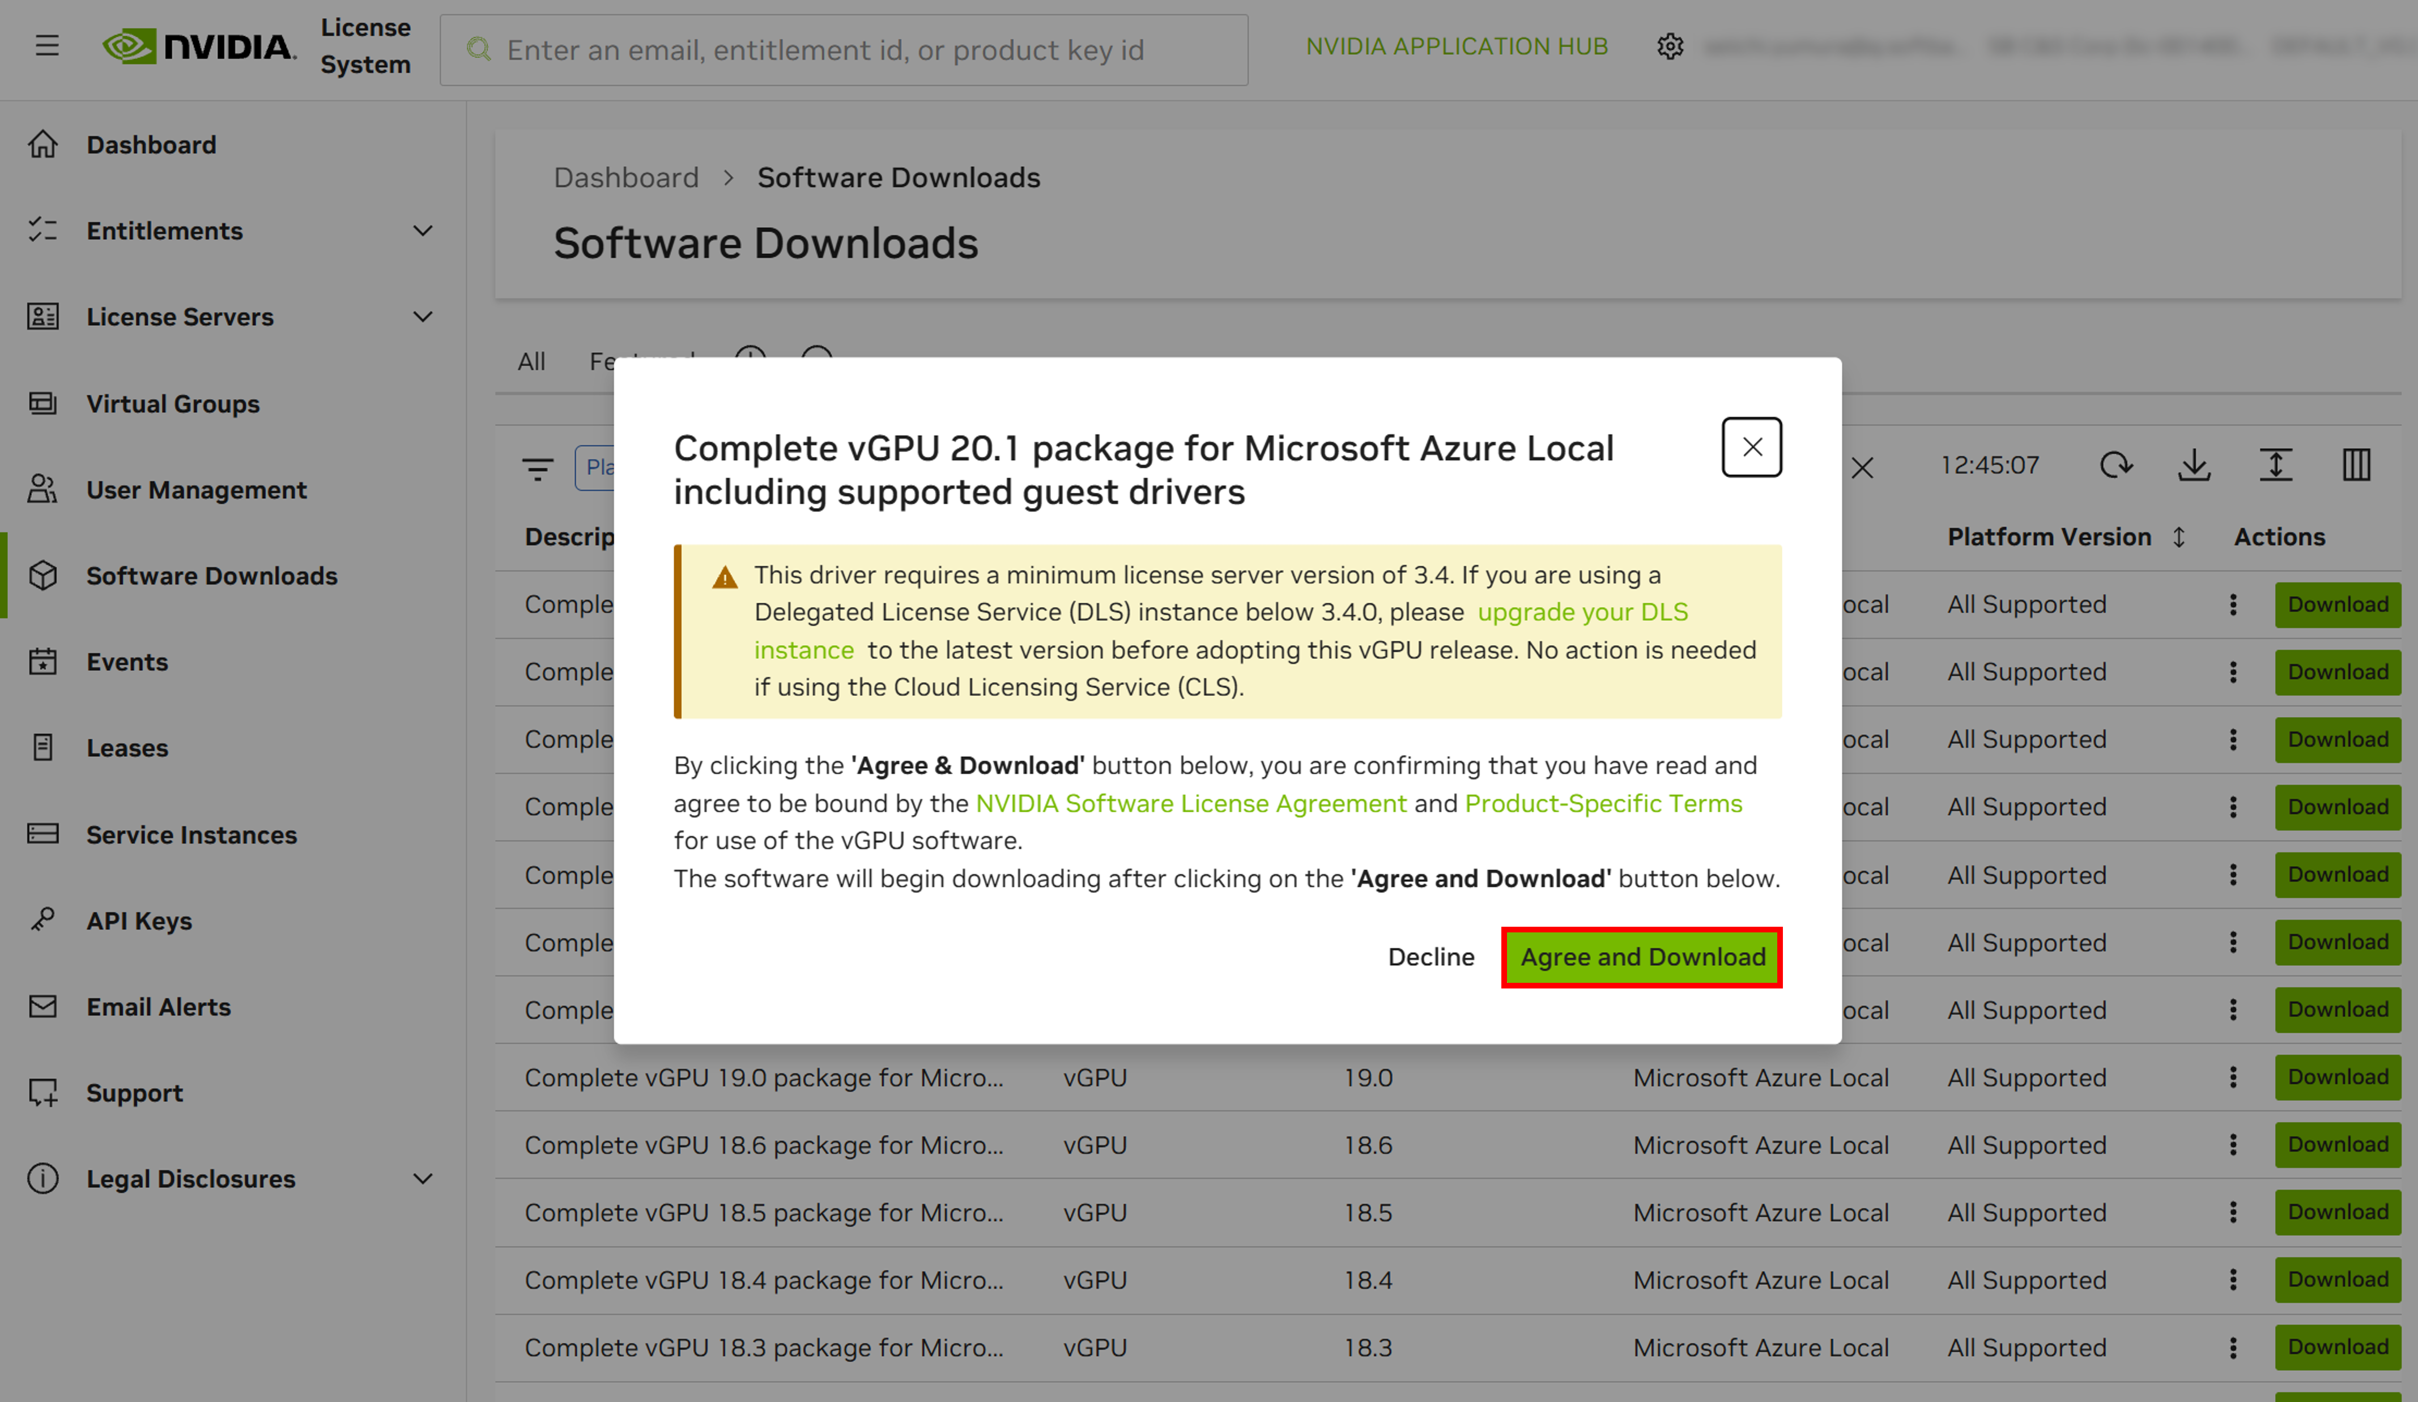Open the NVIDIA APPLICATION HUB link

tap(1457, 46)
